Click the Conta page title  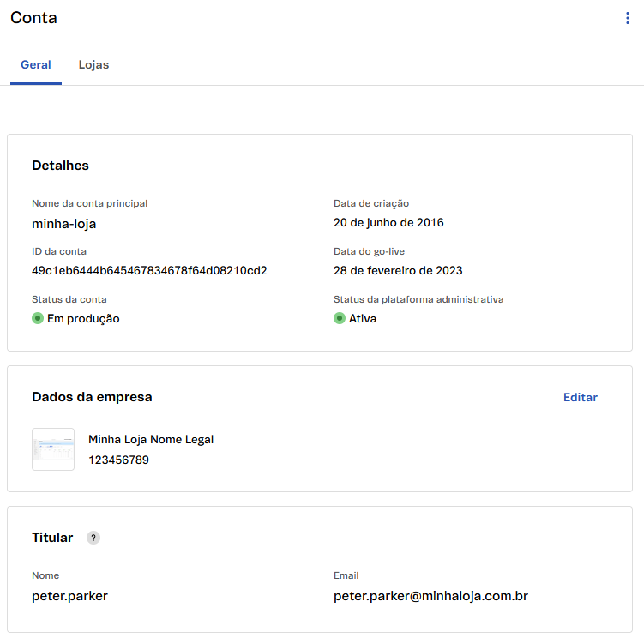(x=34, y=18)
